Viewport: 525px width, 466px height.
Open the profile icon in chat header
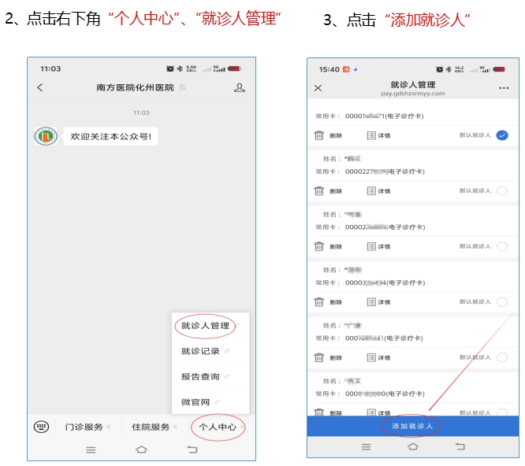coord(240,88)
